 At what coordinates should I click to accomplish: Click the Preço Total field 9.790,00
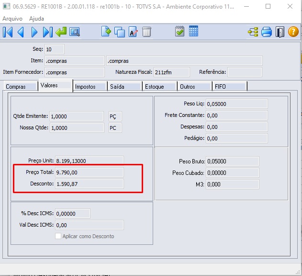(89, 172)
